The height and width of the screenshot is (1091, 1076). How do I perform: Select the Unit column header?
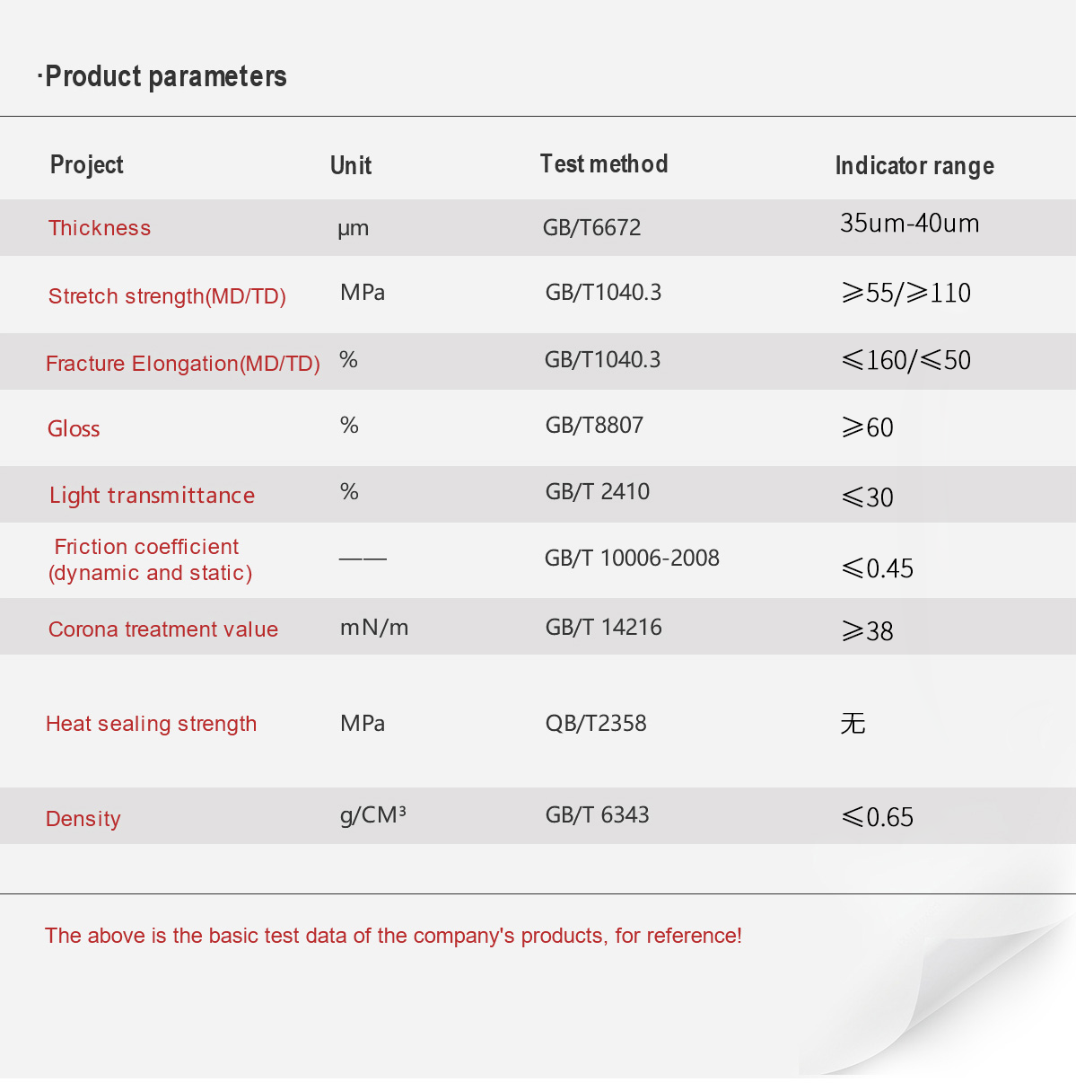(351, 165)
